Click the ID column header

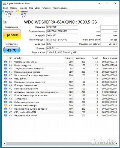tap(10, 58)
